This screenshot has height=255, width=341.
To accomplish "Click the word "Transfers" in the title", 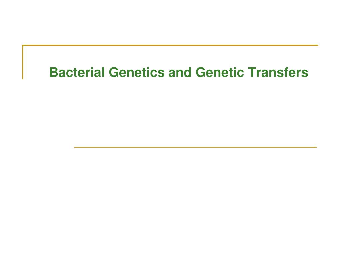I will (x=278, y=72).
